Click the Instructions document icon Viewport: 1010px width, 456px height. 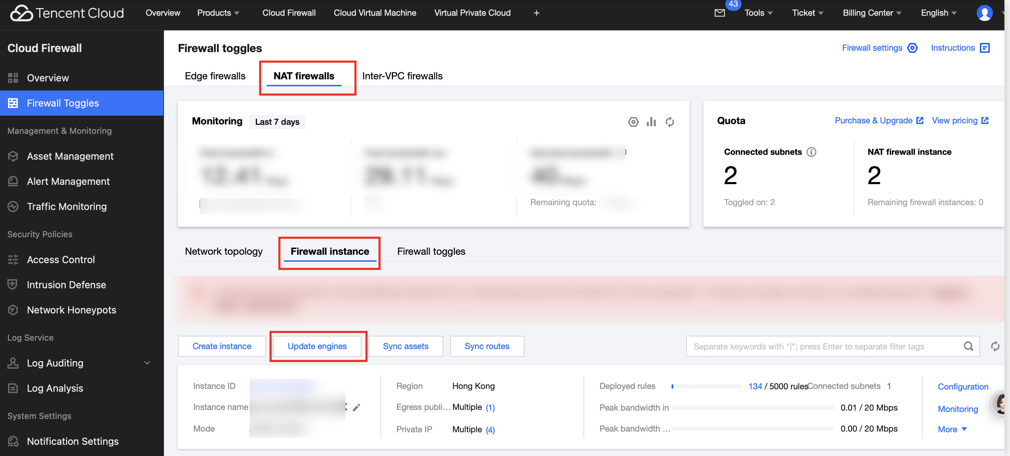tap(984, 48)
